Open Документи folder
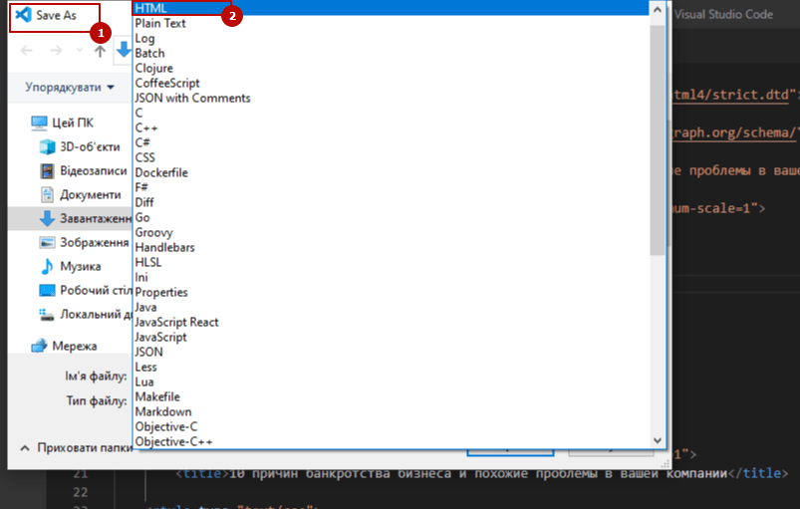 click(x=81, y=195)
